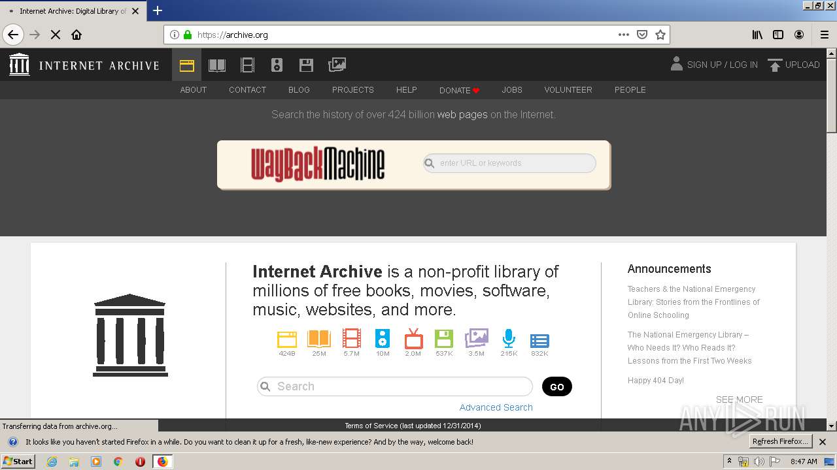Open the HELP menu item
The image size is (837, 470).
407,90
